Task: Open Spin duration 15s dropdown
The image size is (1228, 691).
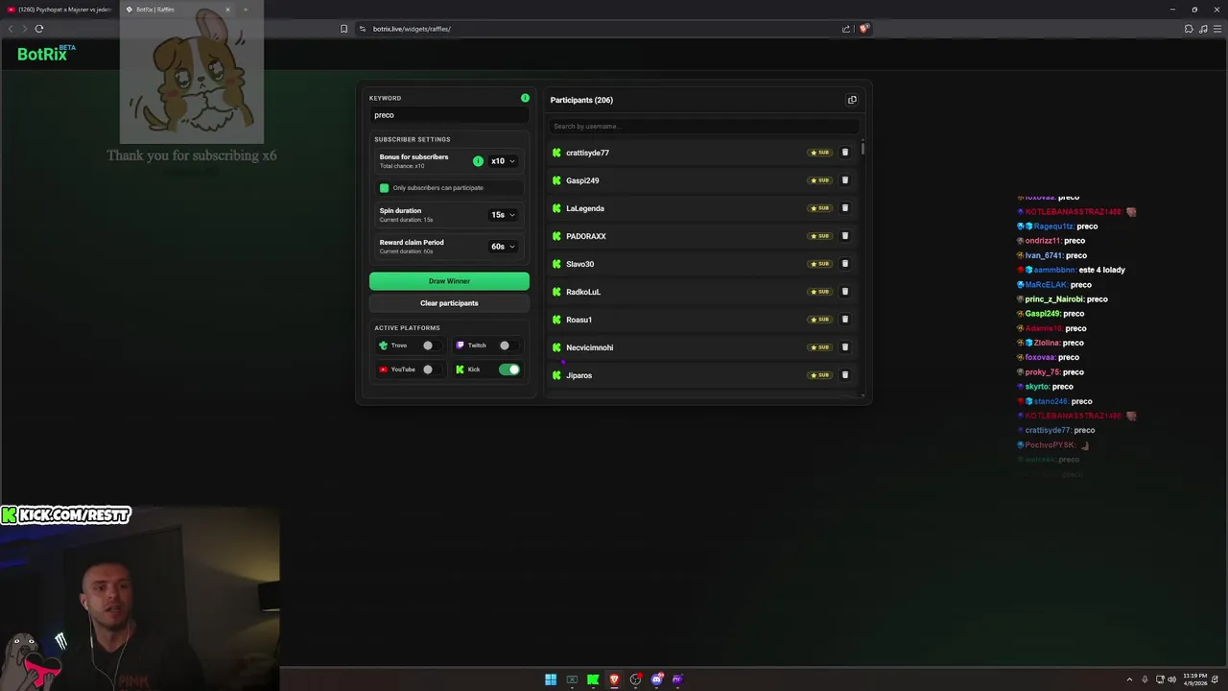Action: [x=504, y=215]
